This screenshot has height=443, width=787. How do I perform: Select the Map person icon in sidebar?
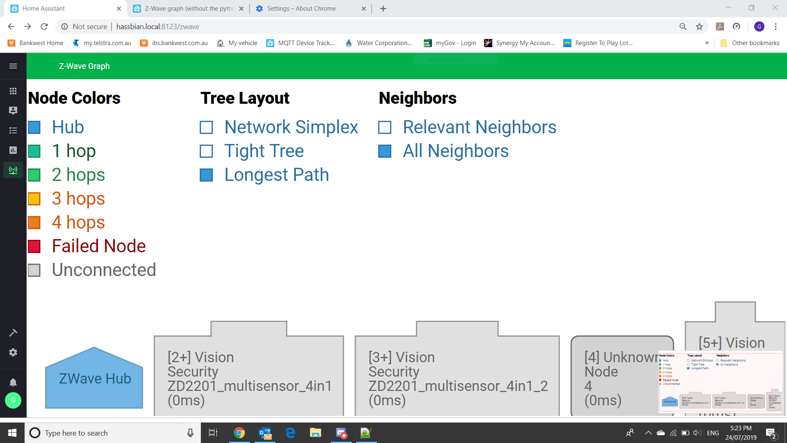pos(13,111)
